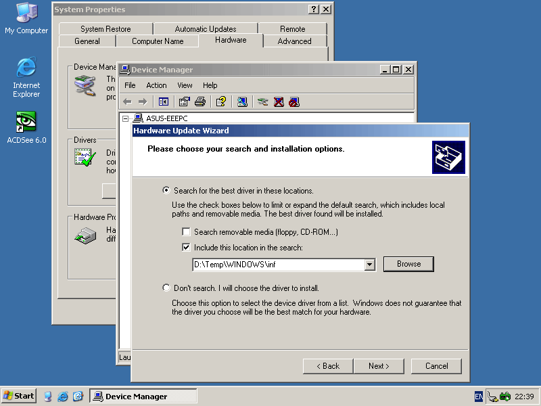Open Properties from the Device Manager toolbar

pyautogui.click(x=184, y=102)
